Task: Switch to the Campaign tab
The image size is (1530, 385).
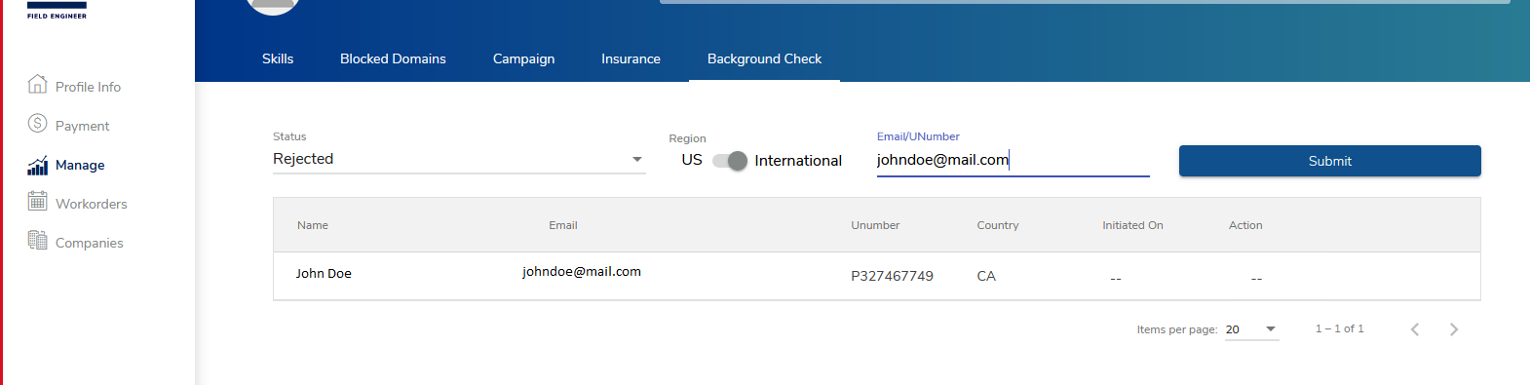Action: pos(523,58)
